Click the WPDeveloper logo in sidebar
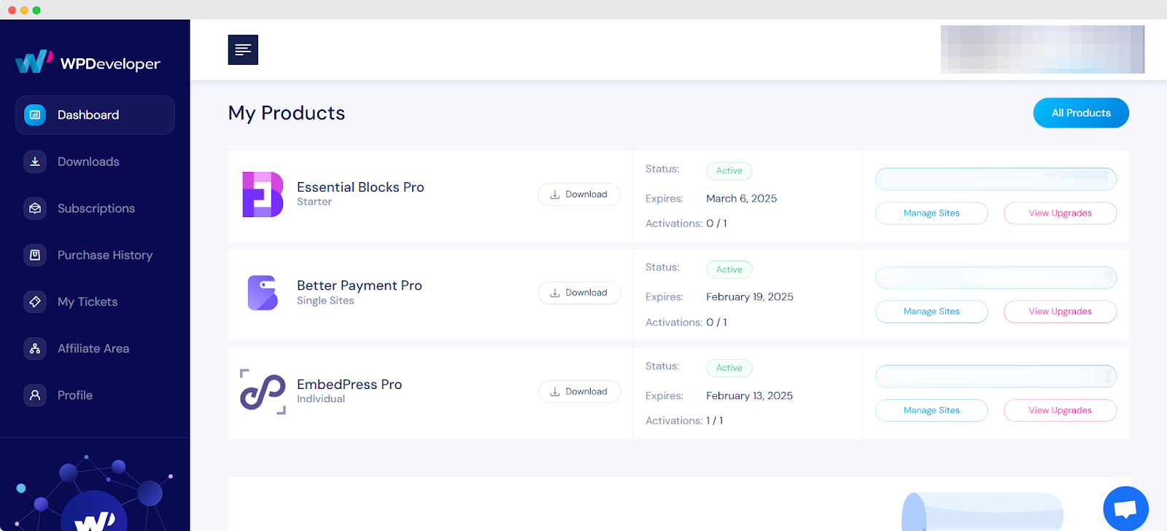 pos(88,63)
